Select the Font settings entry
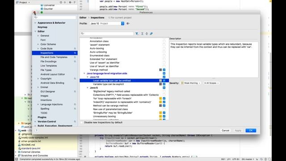 pyautogui.click(x=43, y=40)
